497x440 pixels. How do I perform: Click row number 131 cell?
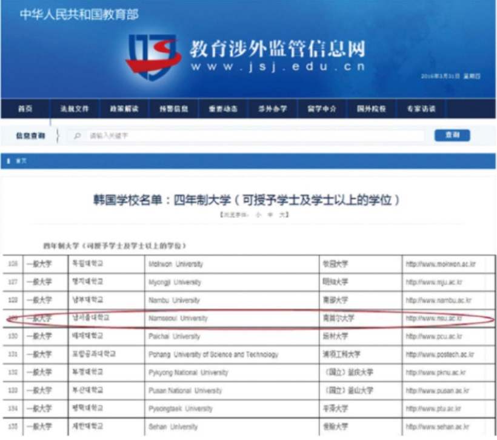13,354
